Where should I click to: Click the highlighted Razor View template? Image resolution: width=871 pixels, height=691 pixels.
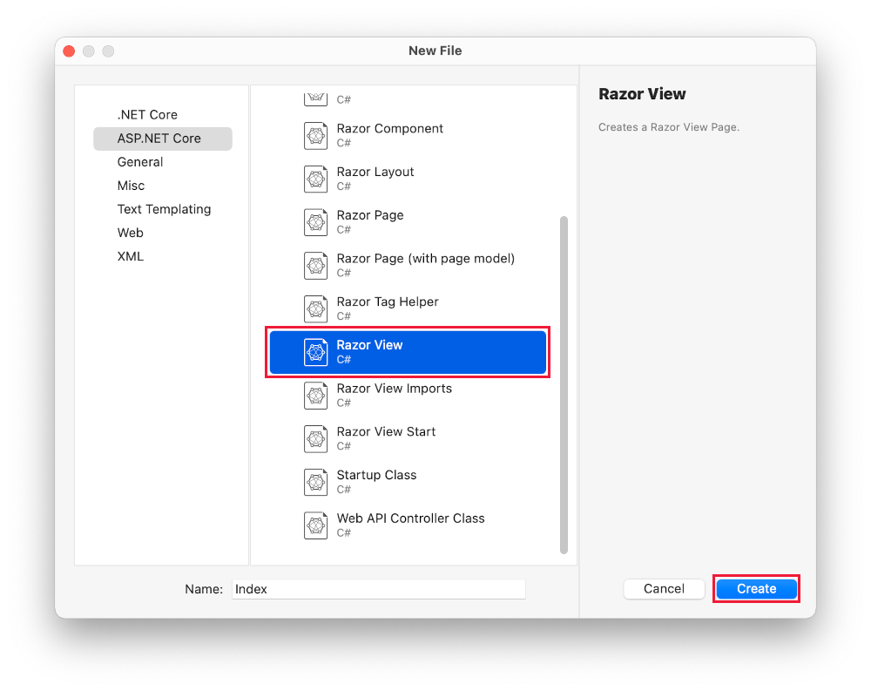pyautogui.click(x=407, y=352)
